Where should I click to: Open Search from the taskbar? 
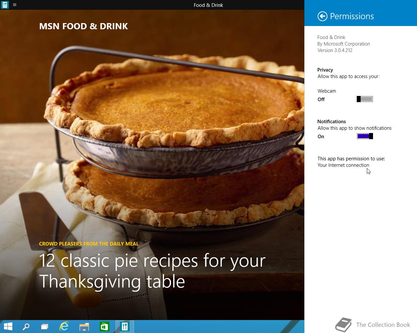coord(26,326)
